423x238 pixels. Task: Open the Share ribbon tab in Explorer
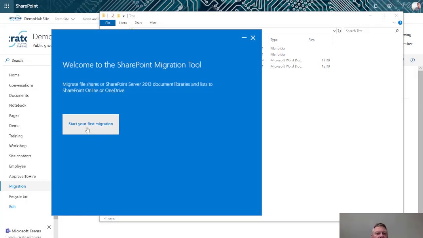[x=138, y=23]
